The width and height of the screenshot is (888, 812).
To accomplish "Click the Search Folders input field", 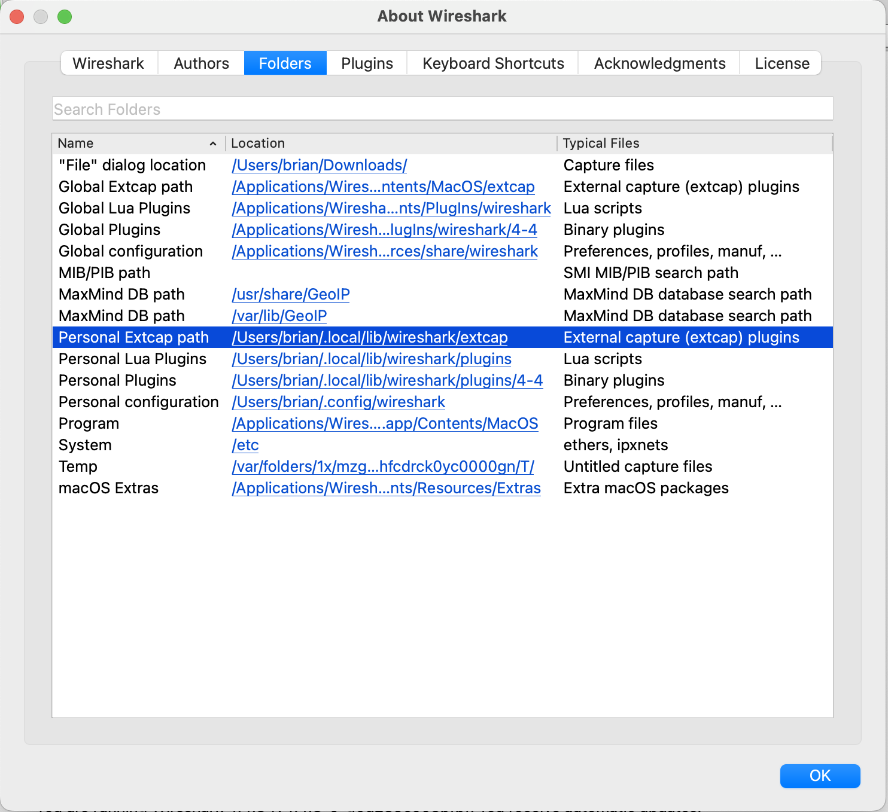I will [442, 109].
